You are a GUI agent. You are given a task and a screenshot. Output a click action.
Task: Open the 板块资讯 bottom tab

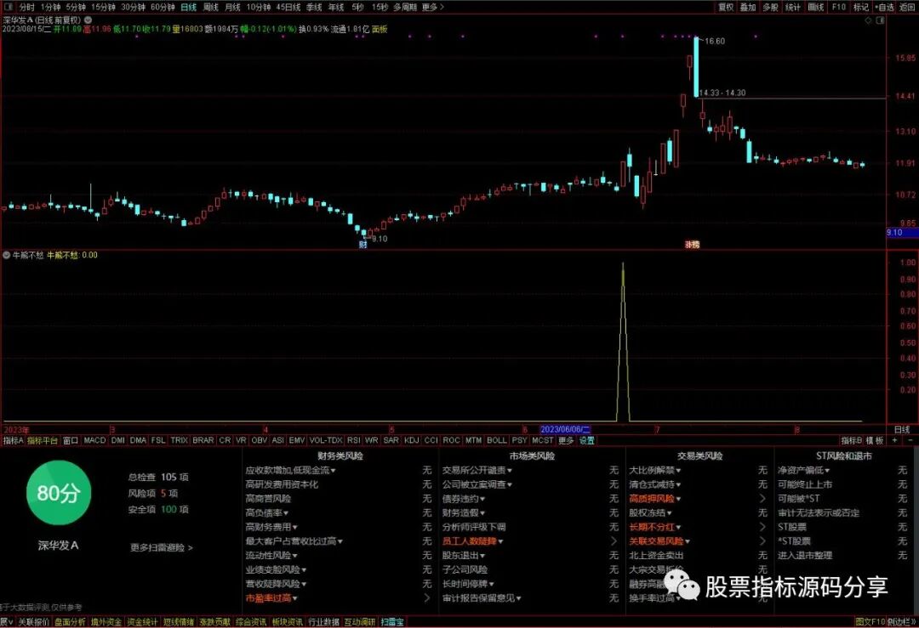pyautogui.click(x=288, y=621)
